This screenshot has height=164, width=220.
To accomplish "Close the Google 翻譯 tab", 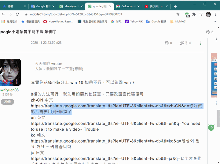I will tap(53, 6).
